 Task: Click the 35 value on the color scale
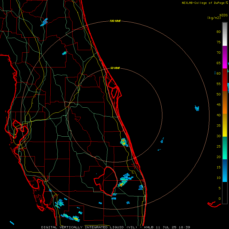(219, 126)
